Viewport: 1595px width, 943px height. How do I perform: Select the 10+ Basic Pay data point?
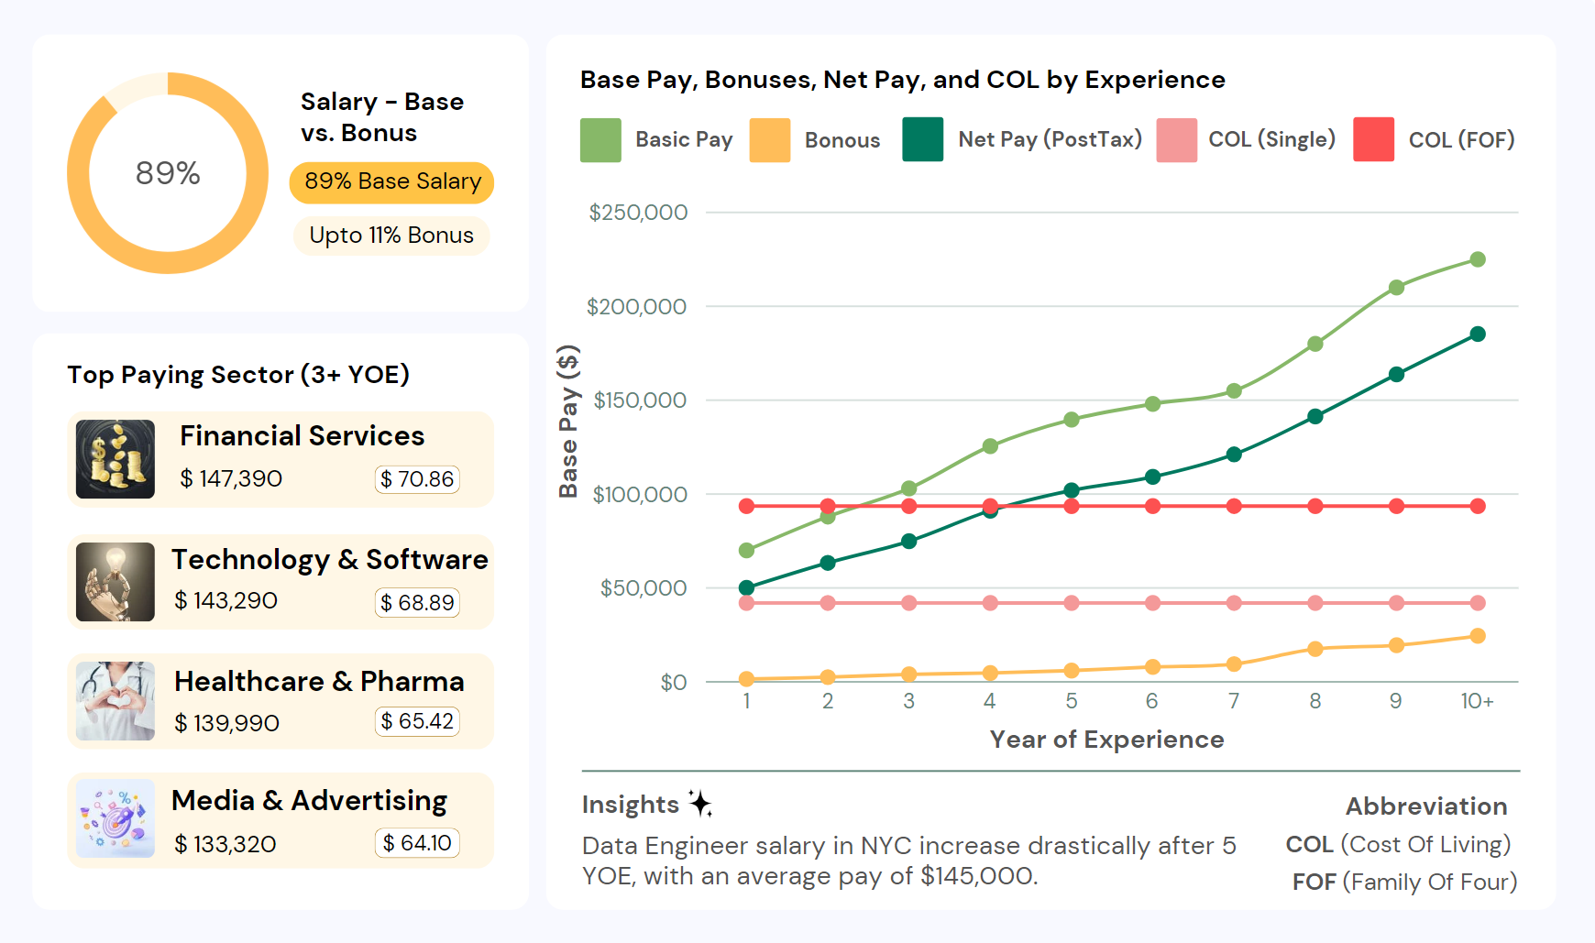point(1478,258)
